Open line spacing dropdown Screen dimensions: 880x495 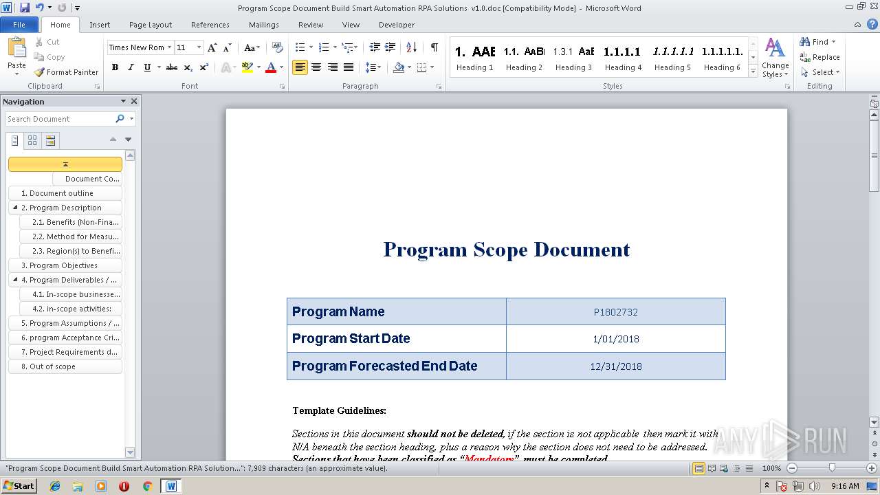373,67
